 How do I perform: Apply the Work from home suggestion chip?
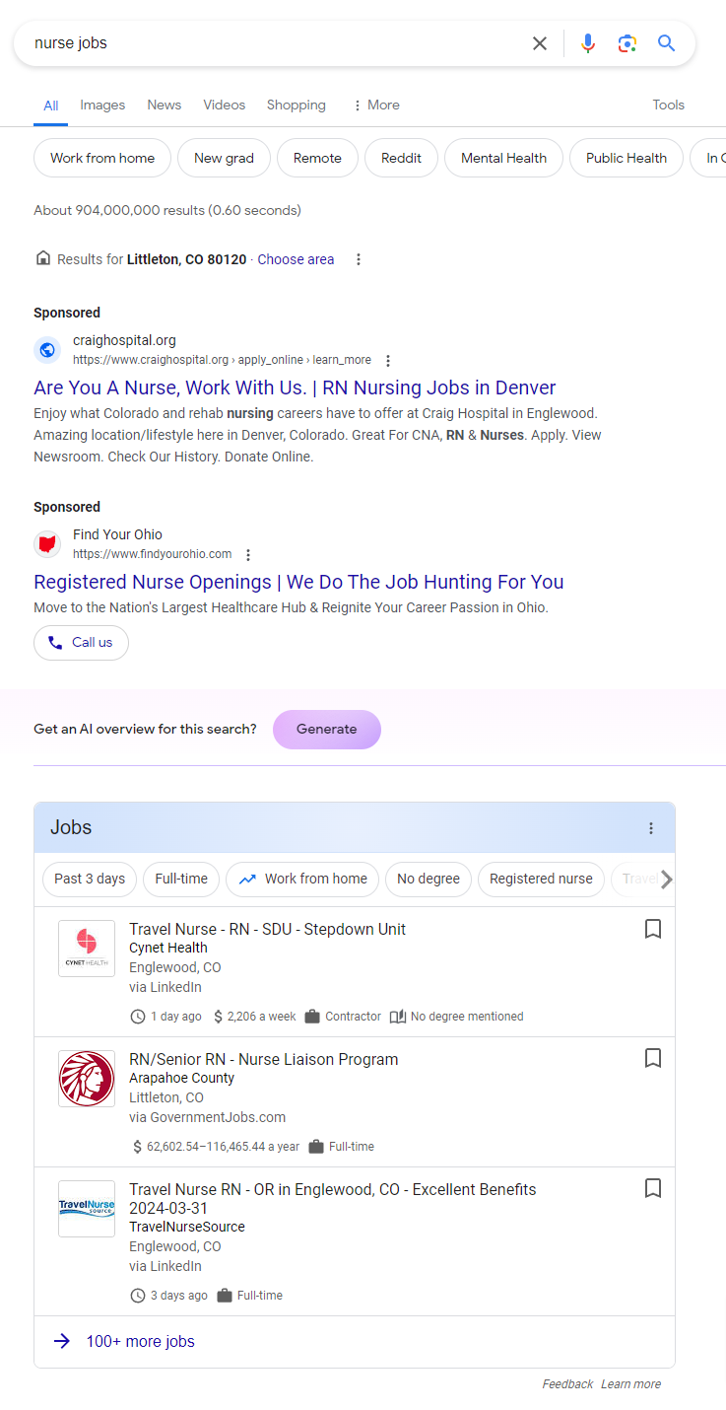[102, 158]
